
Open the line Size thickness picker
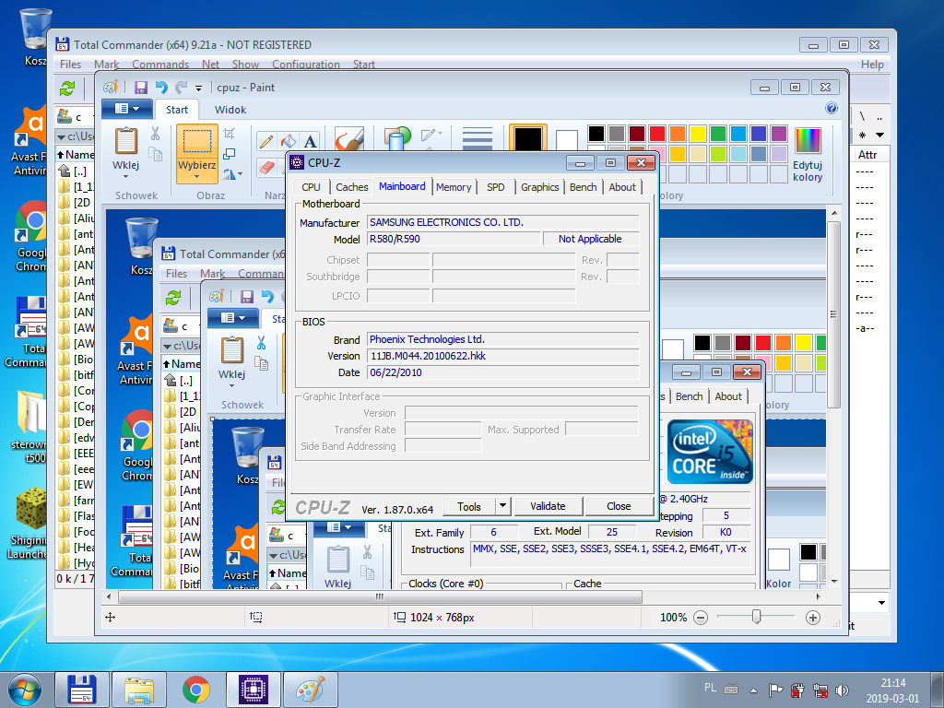click(478, 139)
